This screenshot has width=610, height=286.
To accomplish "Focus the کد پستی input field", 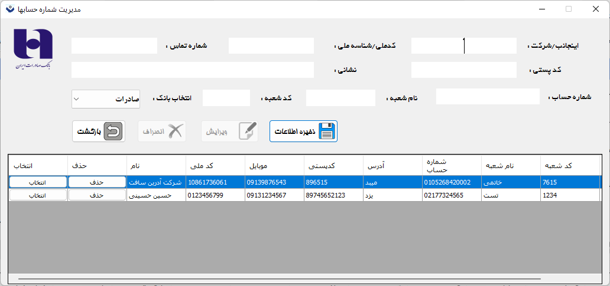I will click(464, 70).
